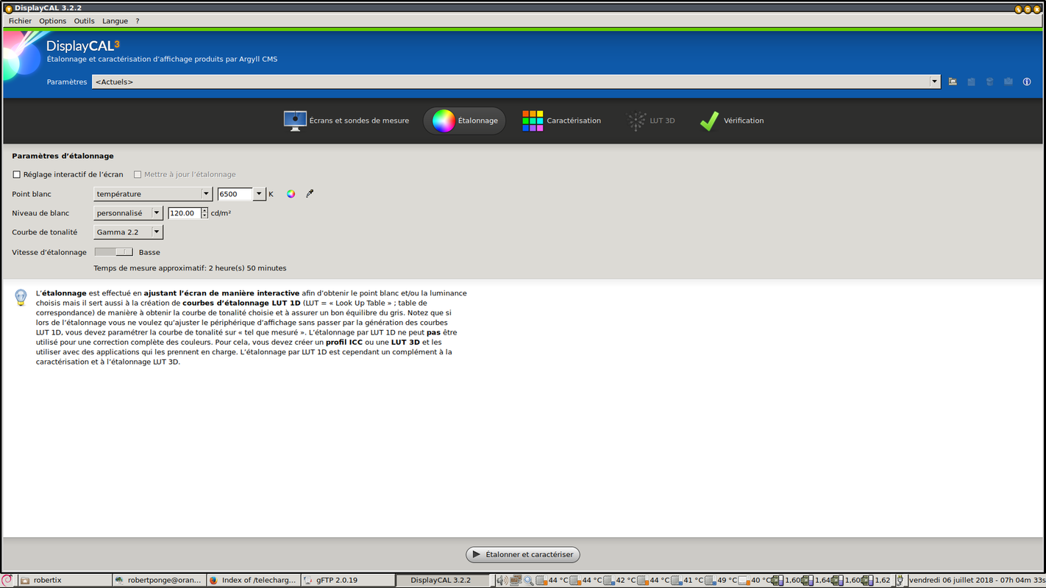Click the 41 °C temperature sensor
Image resolution: width=1046 pixels, height=588 pixels.
click(687, 580)
